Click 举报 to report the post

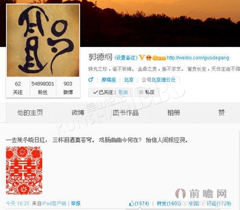point(76,203)
